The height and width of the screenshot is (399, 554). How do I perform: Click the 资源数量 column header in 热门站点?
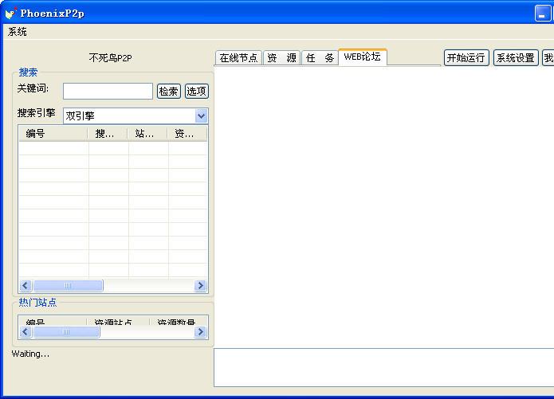(x=179, y=321)
